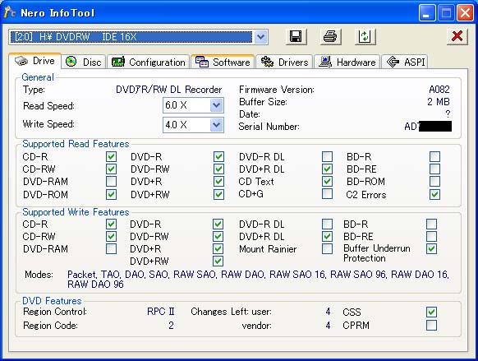Expand the Read Speed dropdown

pos(217,105)
